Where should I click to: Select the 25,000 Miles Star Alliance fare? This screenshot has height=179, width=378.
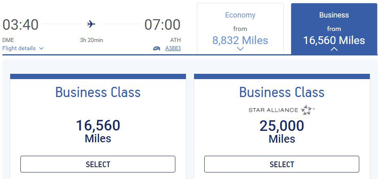[x=282, y=164]
